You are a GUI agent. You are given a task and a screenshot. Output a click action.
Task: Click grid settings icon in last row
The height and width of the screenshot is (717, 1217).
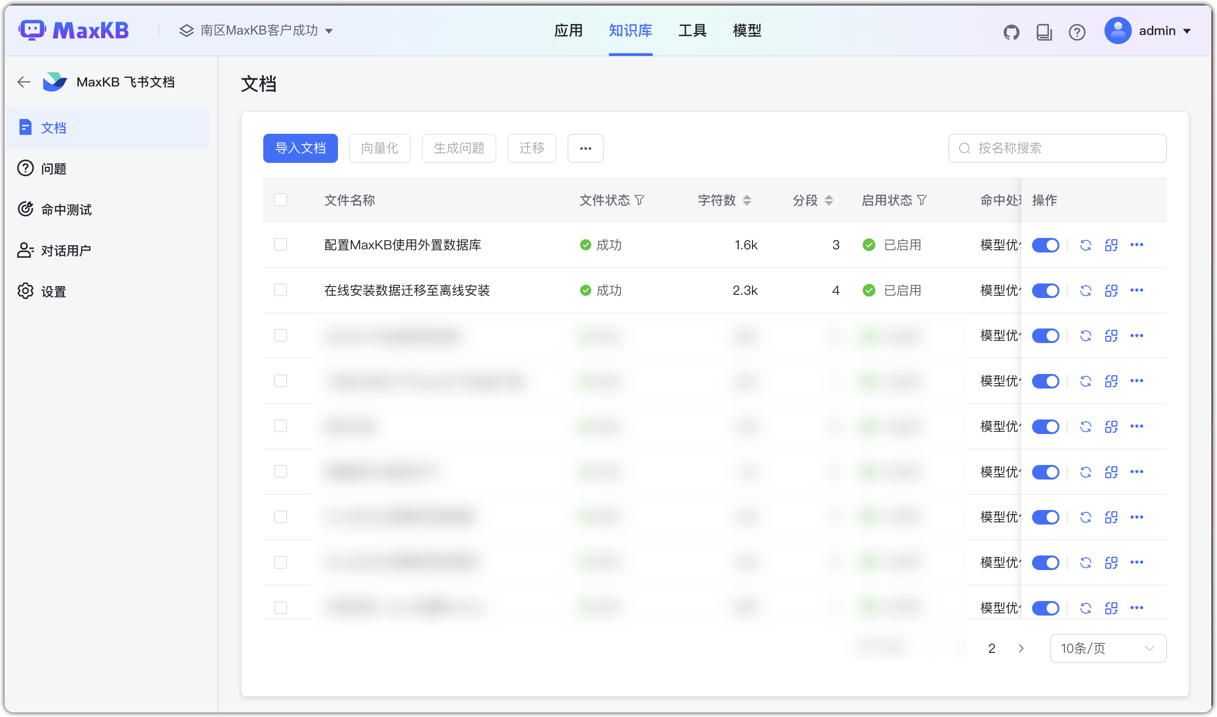[x=1111, y=608]
